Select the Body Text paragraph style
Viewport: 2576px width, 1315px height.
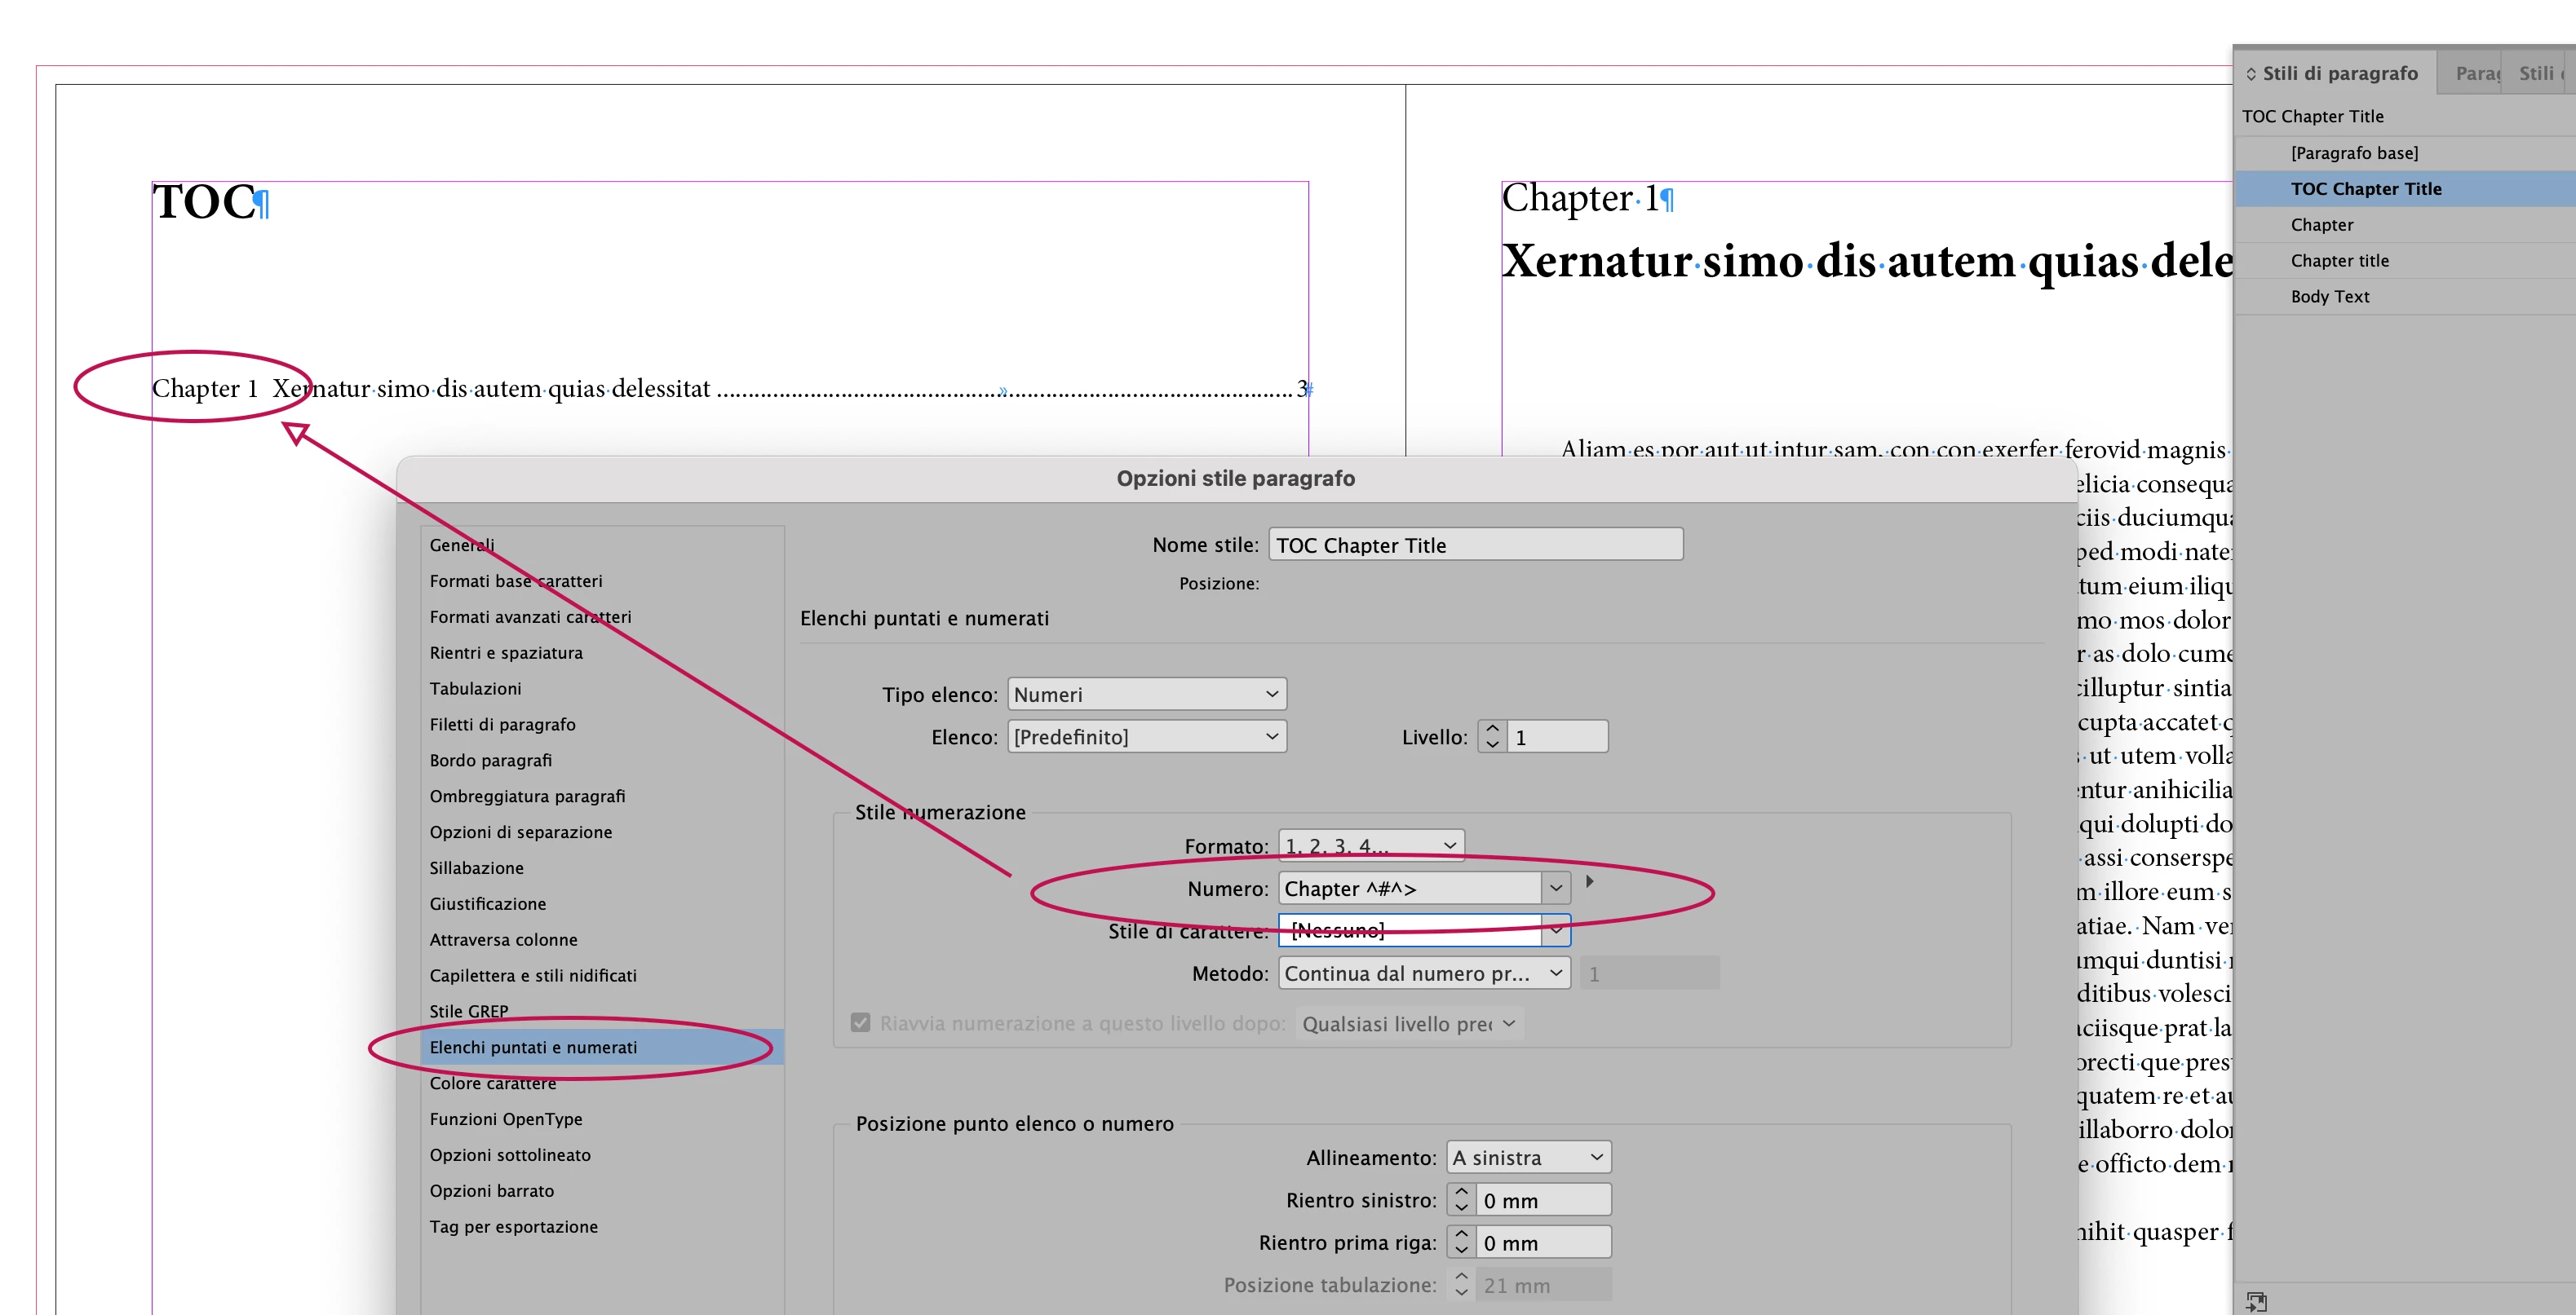click(x=2329, y=297)
